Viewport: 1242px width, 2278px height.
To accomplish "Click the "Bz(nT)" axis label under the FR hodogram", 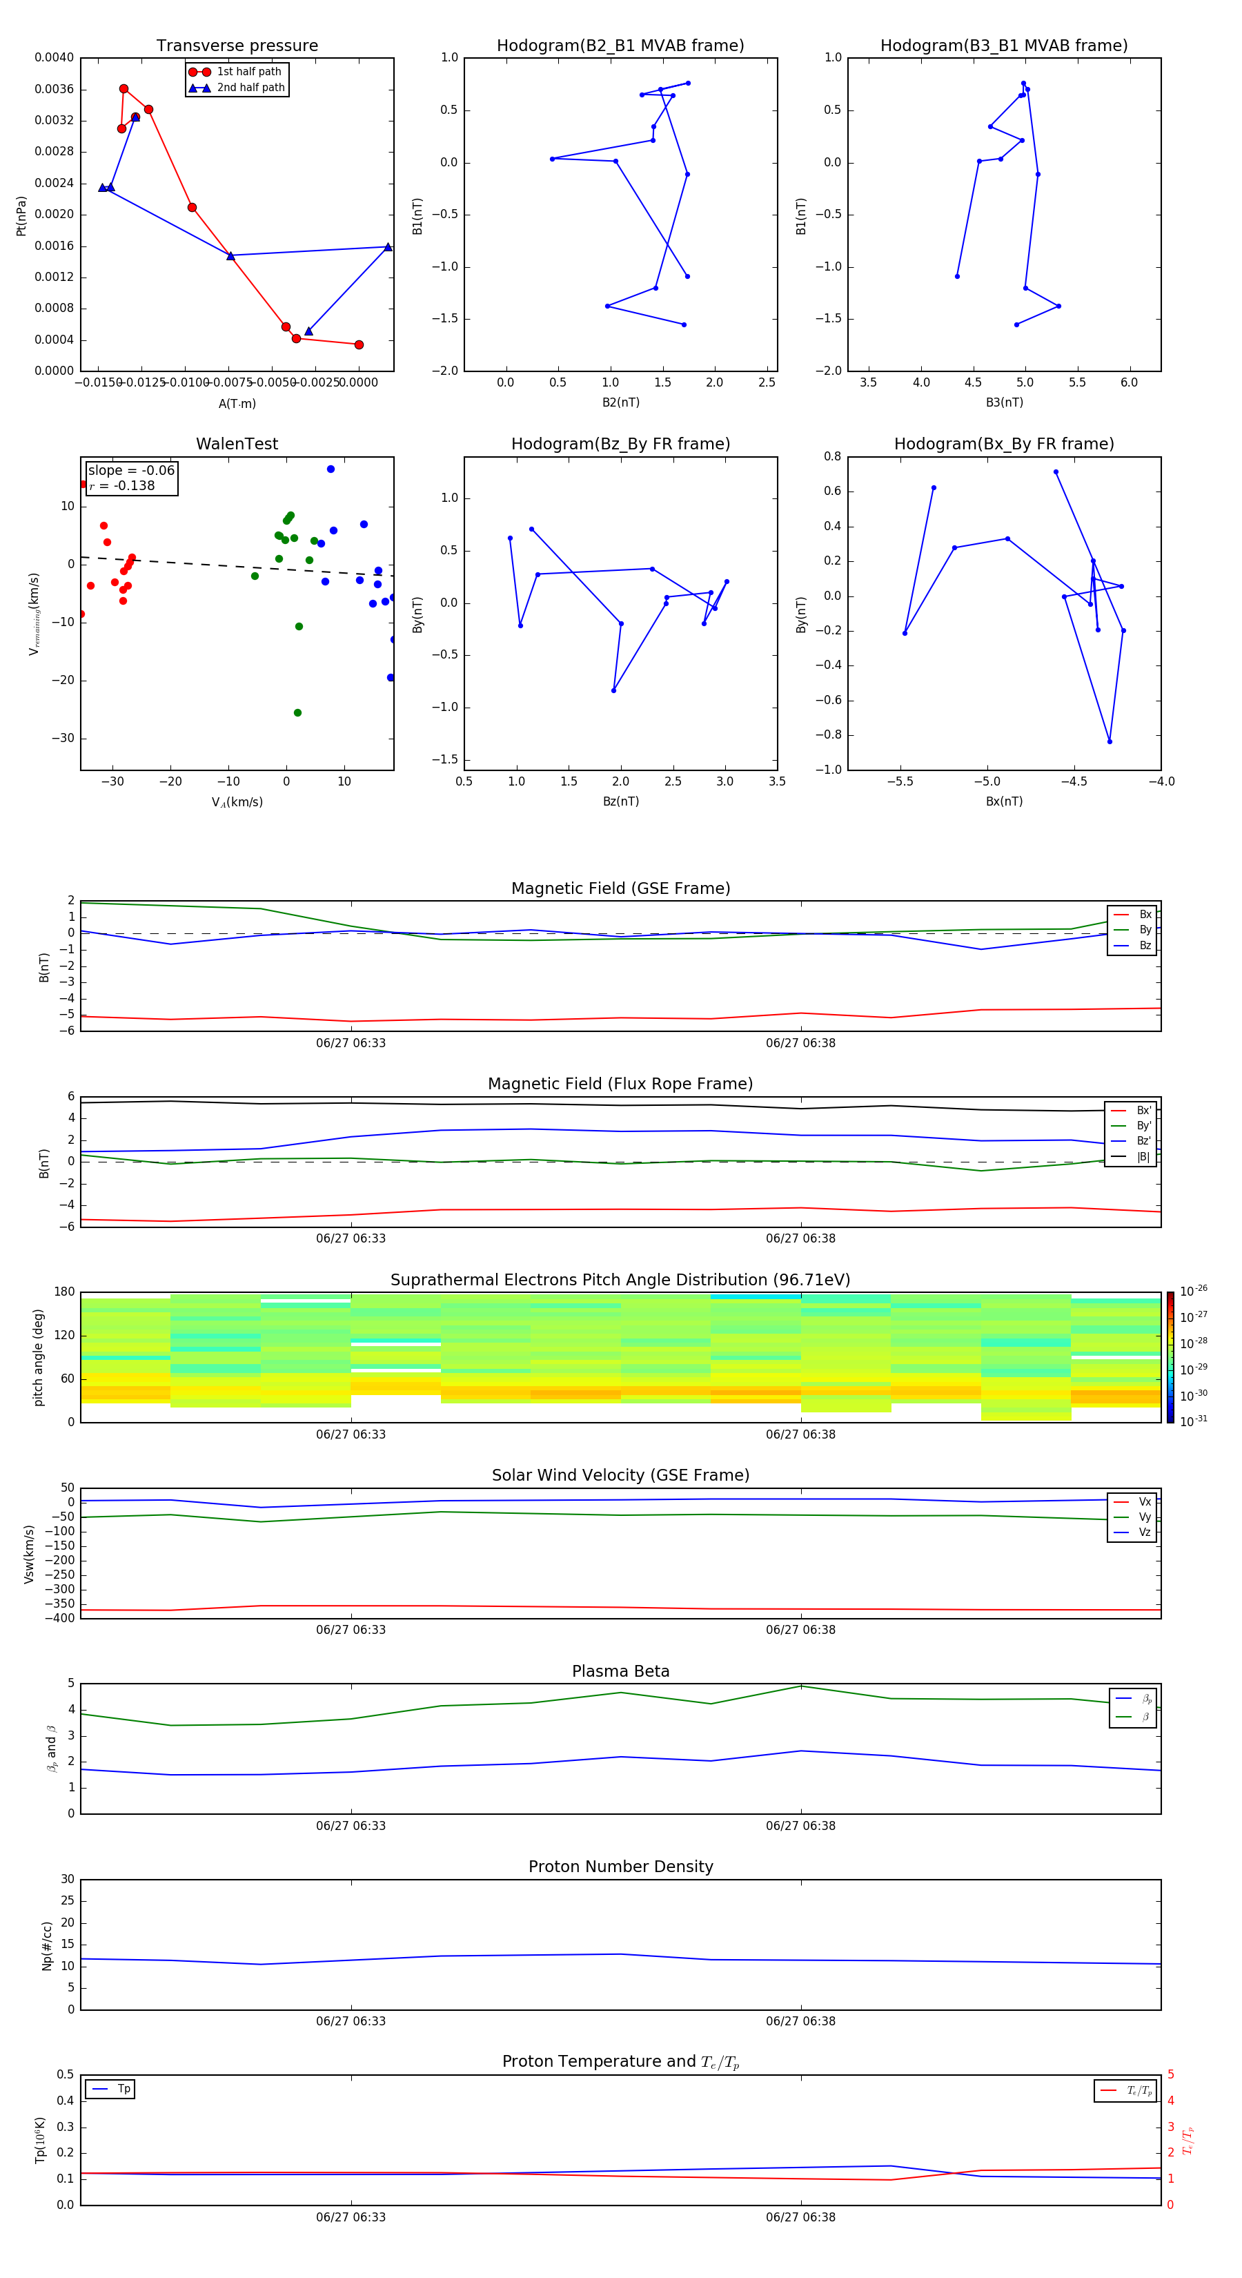I will [x=620, y=801].
